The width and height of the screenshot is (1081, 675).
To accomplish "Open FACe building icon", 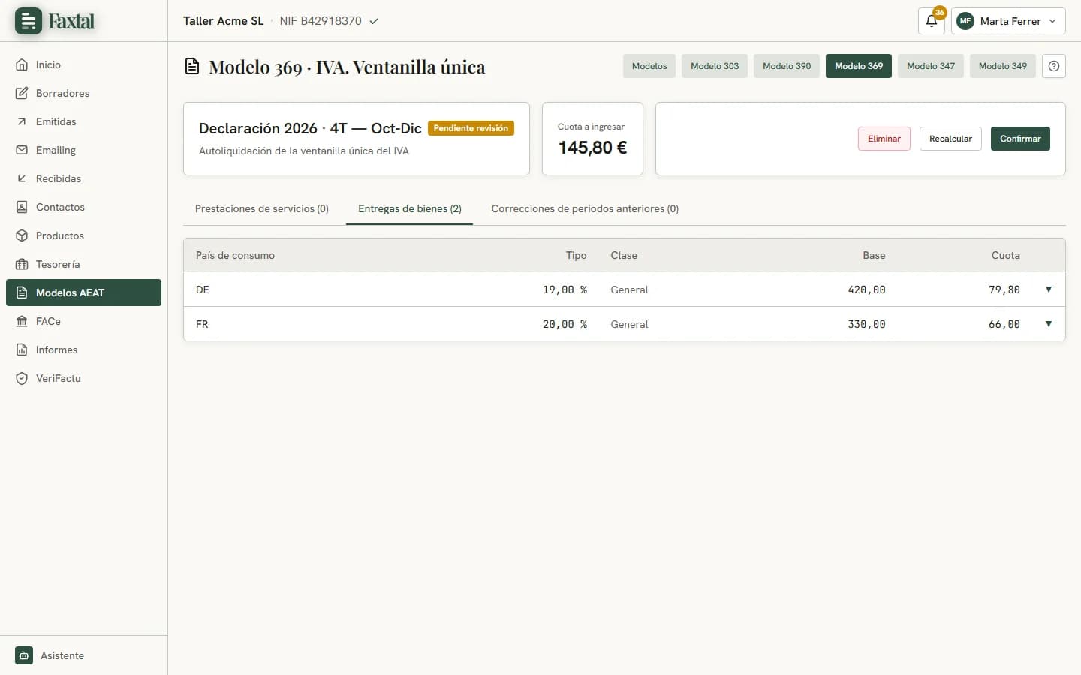I will tap(22, 321).
